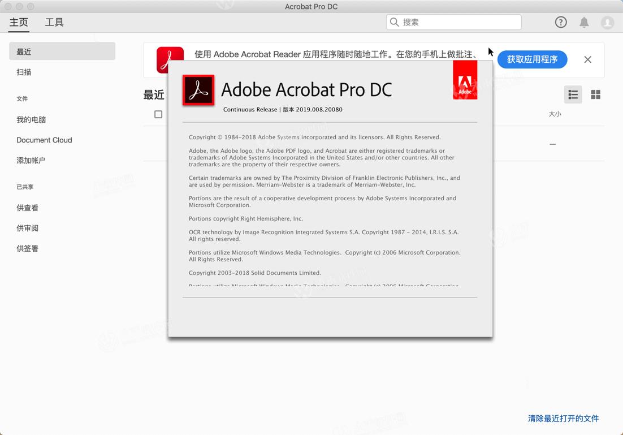Click the magnifier icon in the search bar

(x=394, y=21)
